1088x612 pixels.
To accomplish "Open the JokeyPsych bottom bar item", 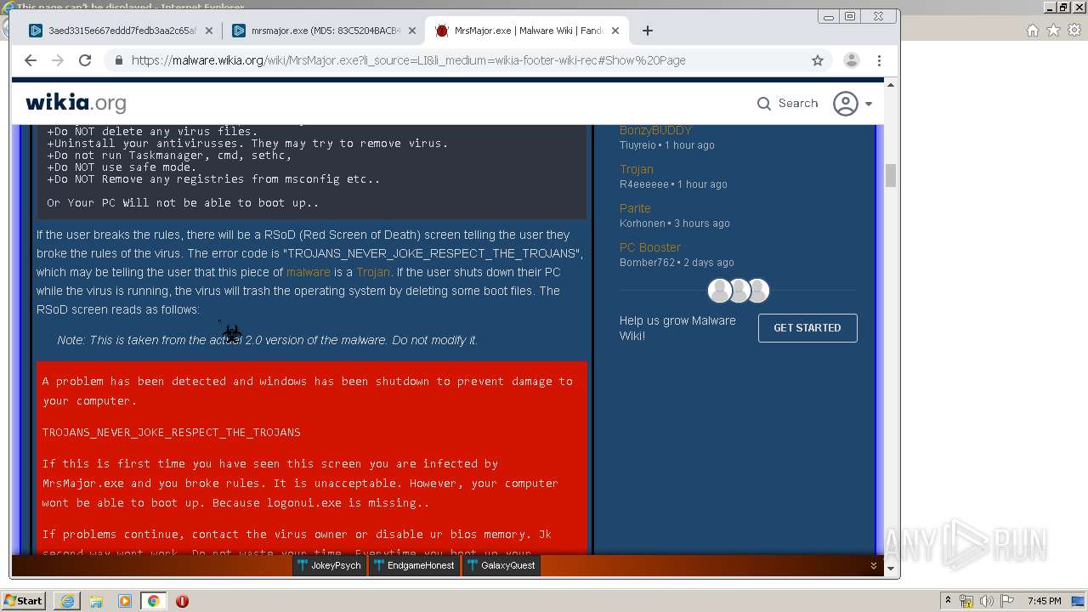I will click(329, 565).
